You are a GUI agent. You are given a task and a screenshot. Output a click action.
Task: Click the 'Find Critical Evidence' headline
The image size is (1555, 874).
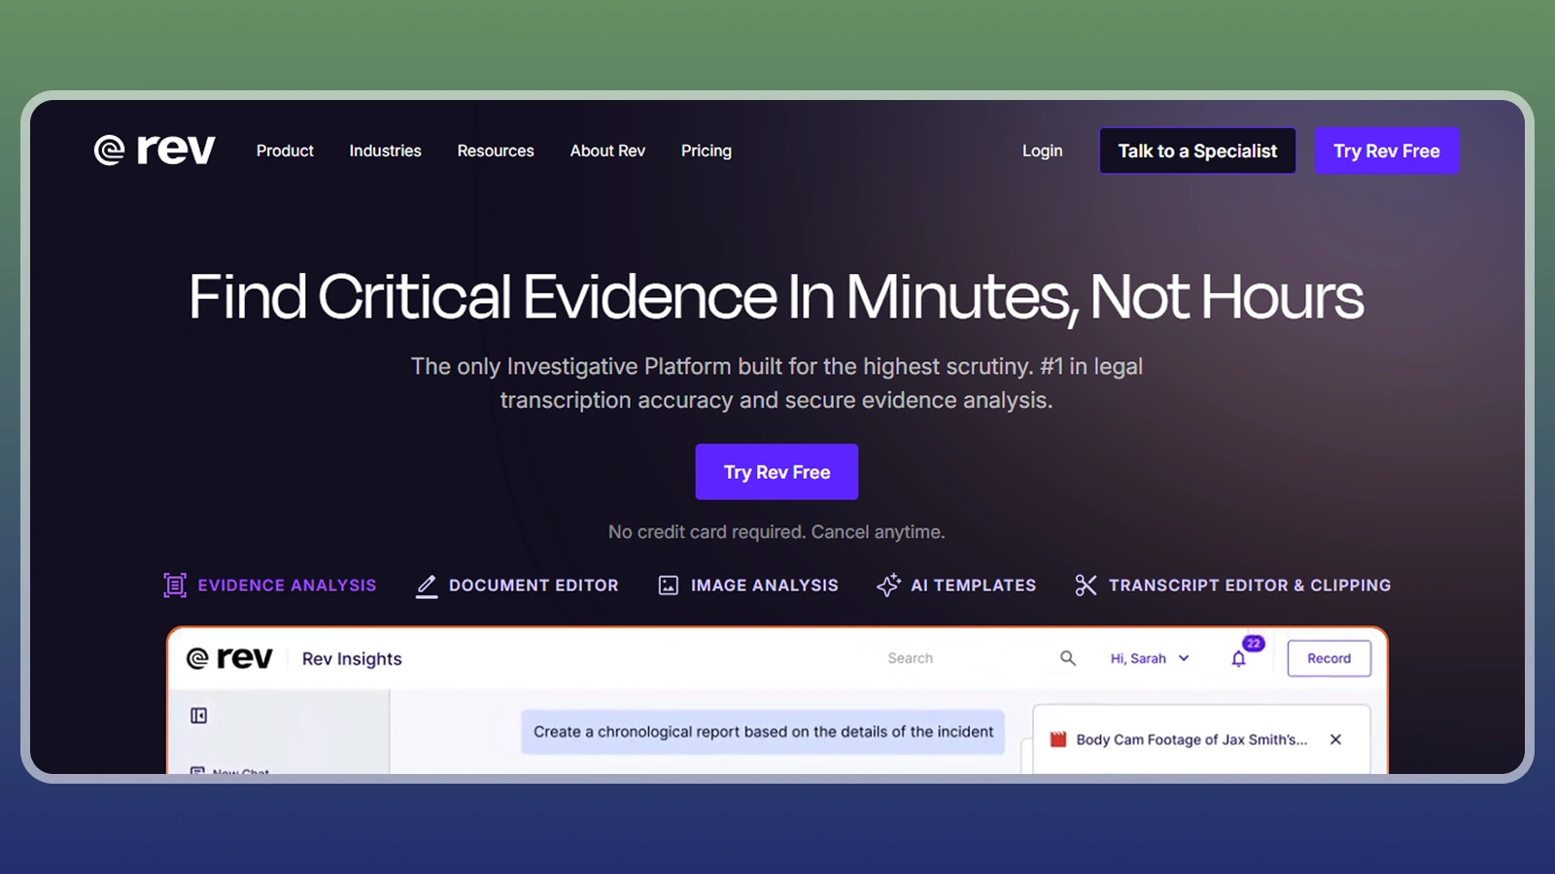coord(777,296)
